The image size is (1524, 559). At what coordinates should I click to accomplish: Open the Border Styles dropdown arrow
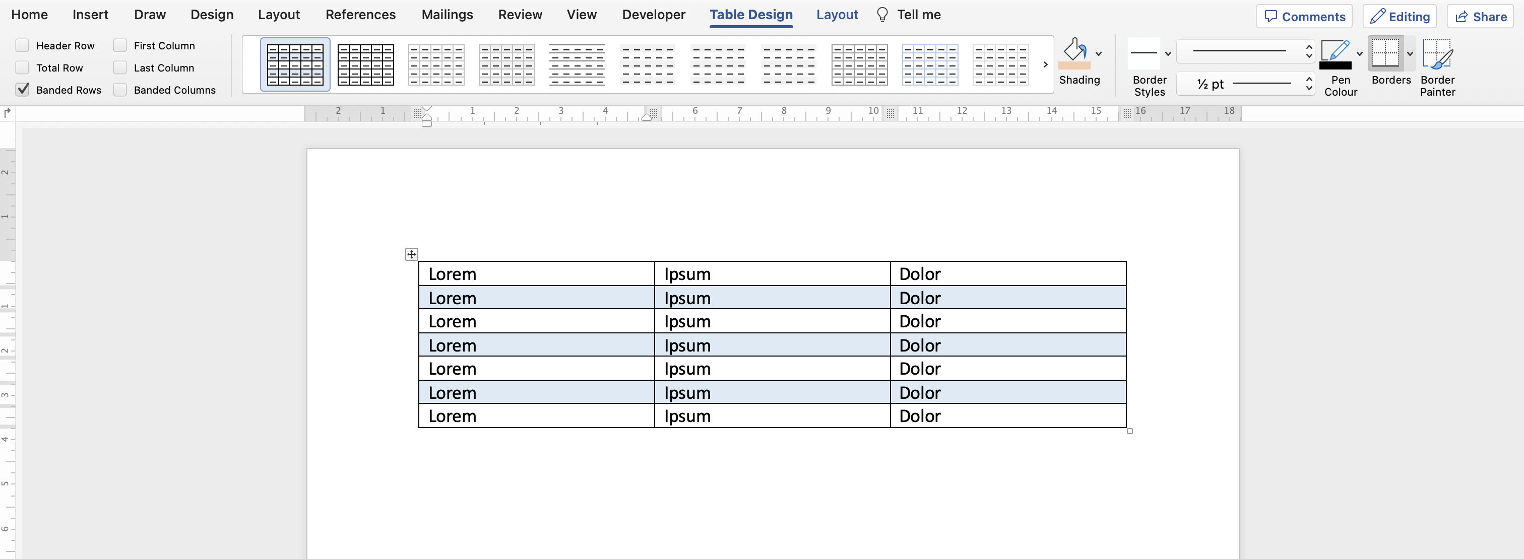pyautogui.click(x=1167, y=54)
